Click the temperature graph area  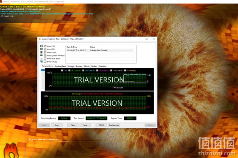pyautogui.click(x=99, y=80)
